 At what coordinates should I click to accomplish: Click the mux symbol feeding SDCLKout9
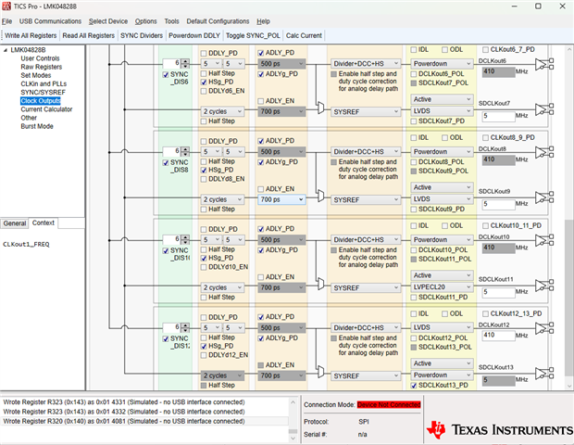tap(320, 196)
